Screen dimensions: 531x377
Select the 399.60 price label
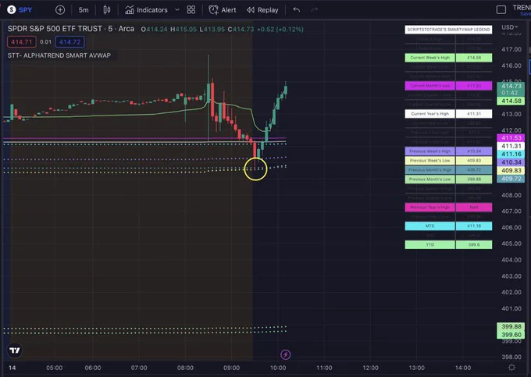click(511, 335)
